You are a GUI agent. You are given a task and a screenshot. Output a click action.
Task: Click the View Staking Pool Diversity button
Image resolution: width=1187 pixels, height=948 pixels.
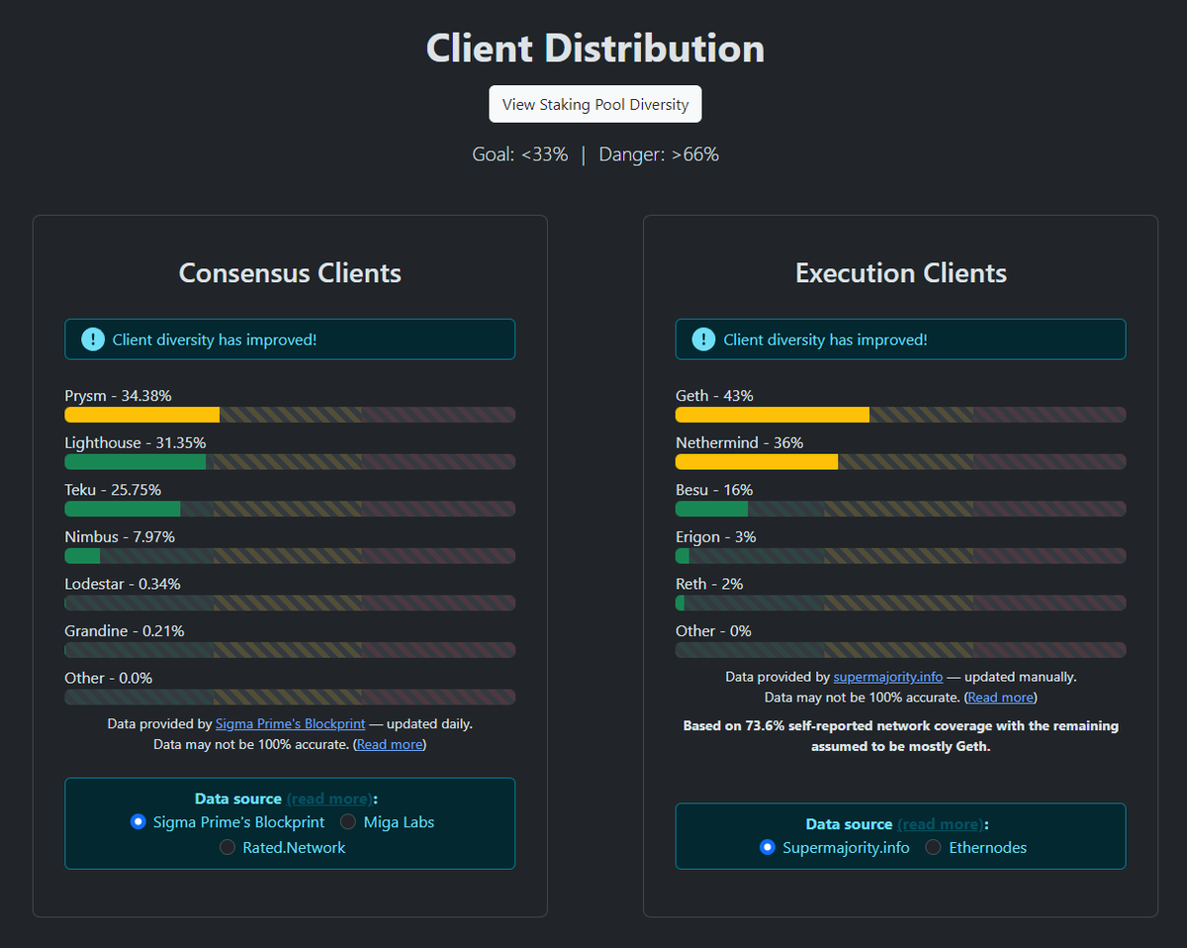point(595,104)
